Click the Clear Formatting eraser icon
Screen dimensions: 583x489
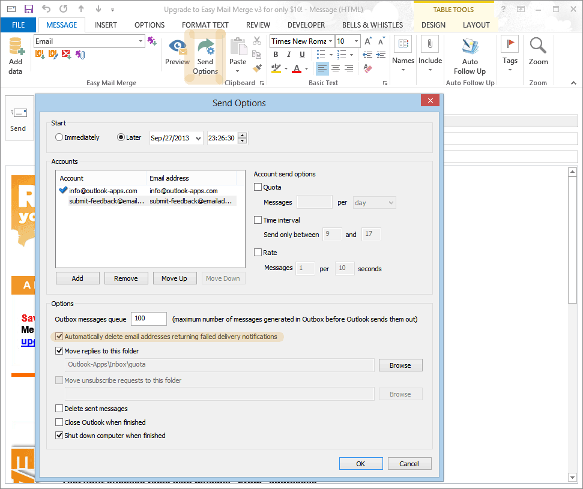click(367, 68)
